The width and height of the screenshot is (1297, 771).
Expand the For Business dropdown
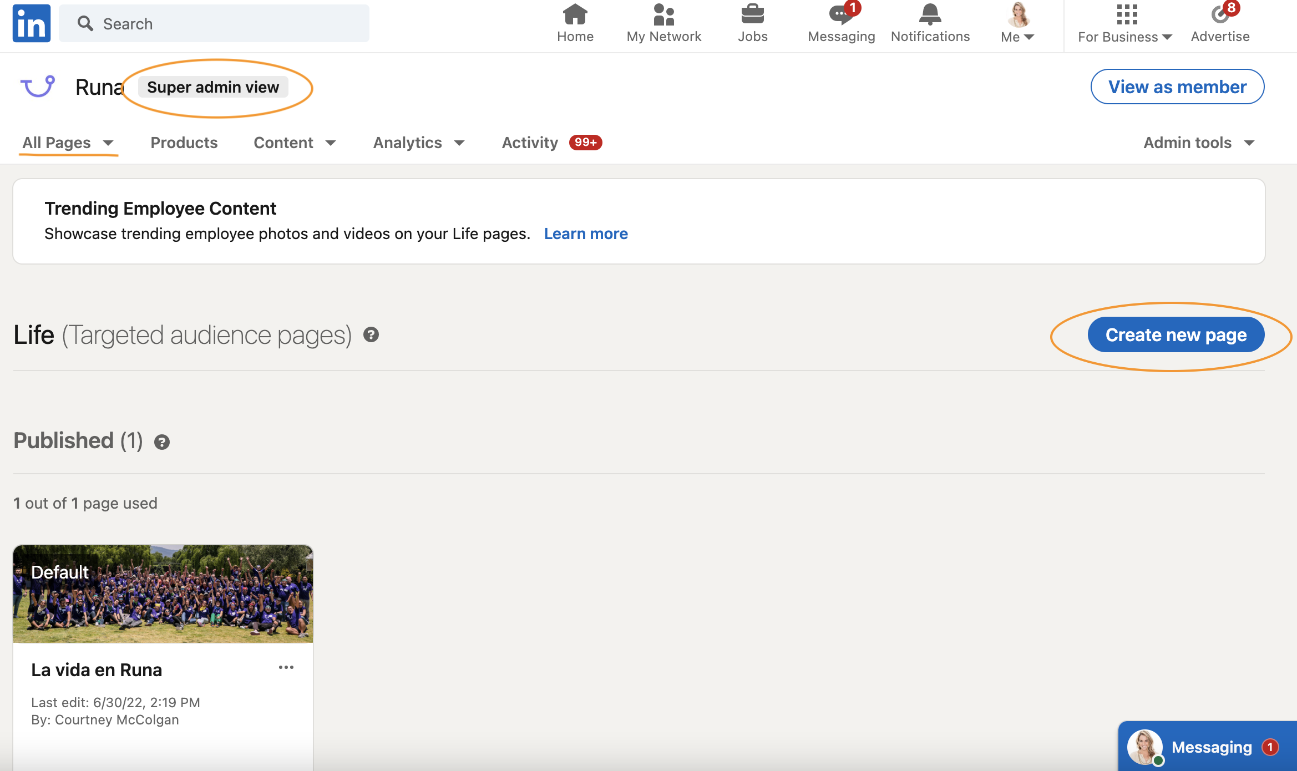(x=1124, y=24)
